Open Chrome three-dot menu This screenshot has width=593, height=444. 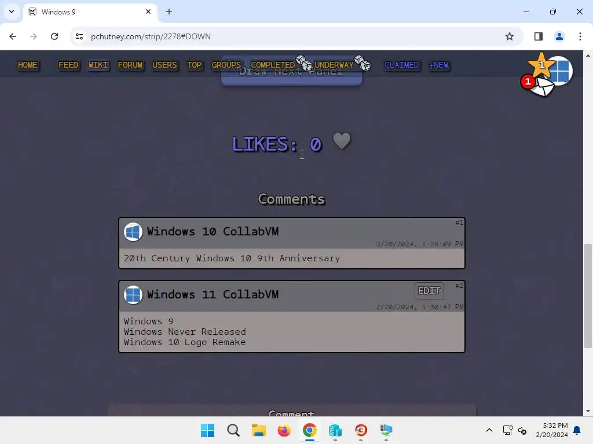pyautogui.click(x=580, y=36)
